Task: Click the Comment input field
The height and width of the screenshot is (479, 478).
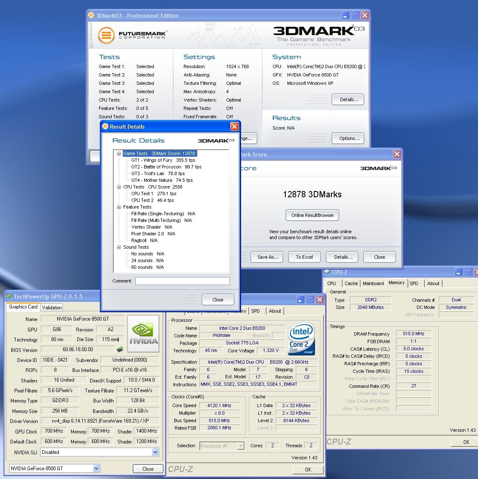Action: point(182,281)
